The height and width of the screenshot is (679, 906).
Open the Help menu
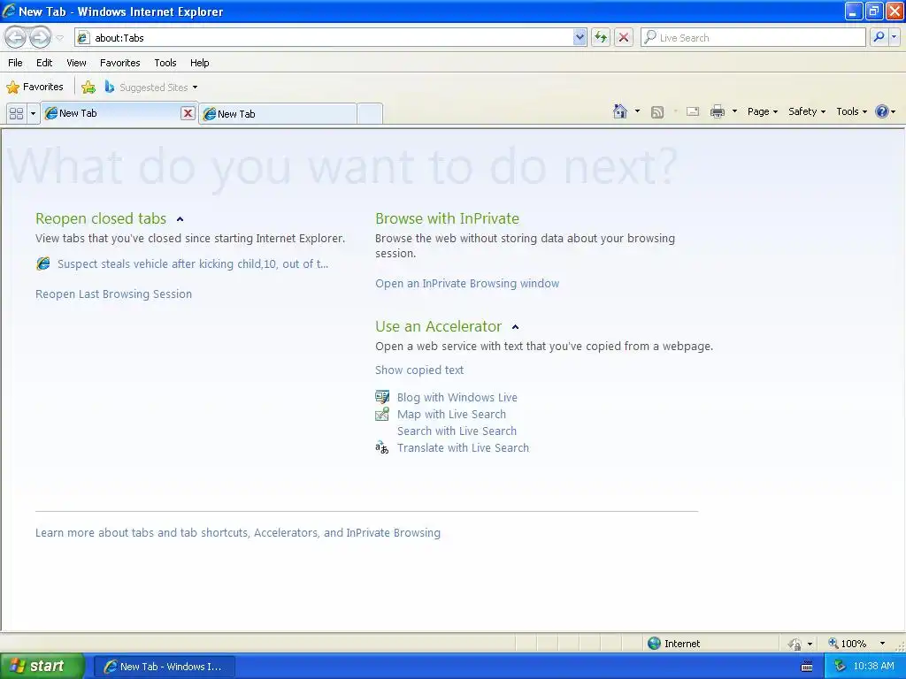[x=200, y=63]
